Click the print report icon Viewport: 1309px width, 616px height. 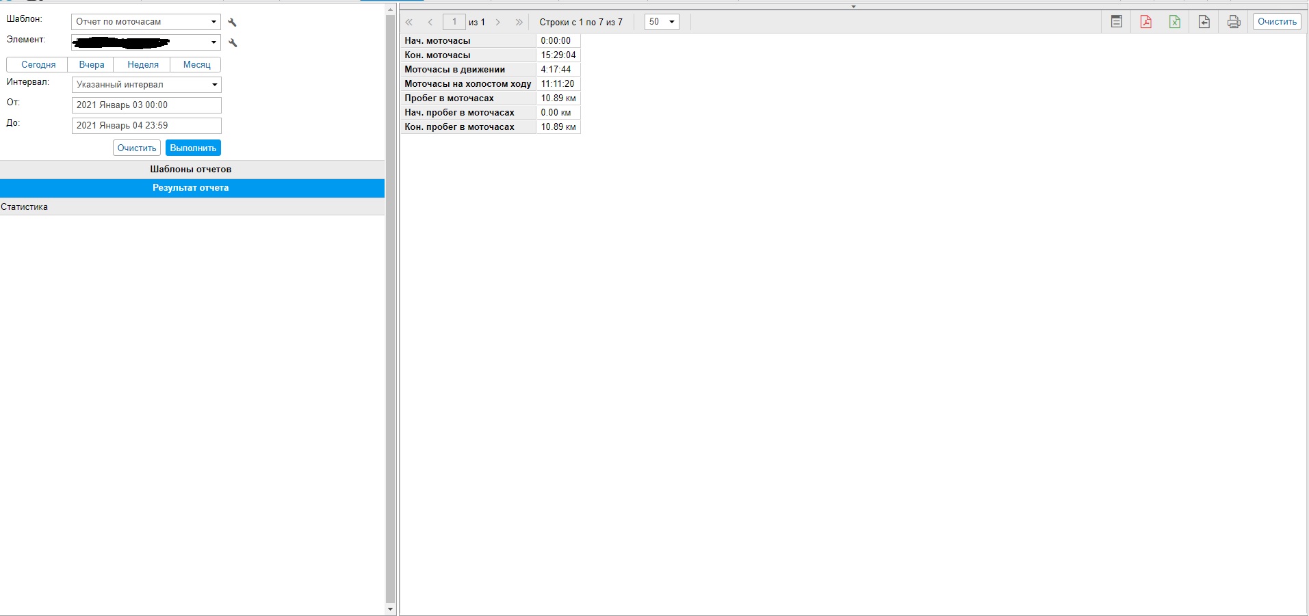(1234, 22)
